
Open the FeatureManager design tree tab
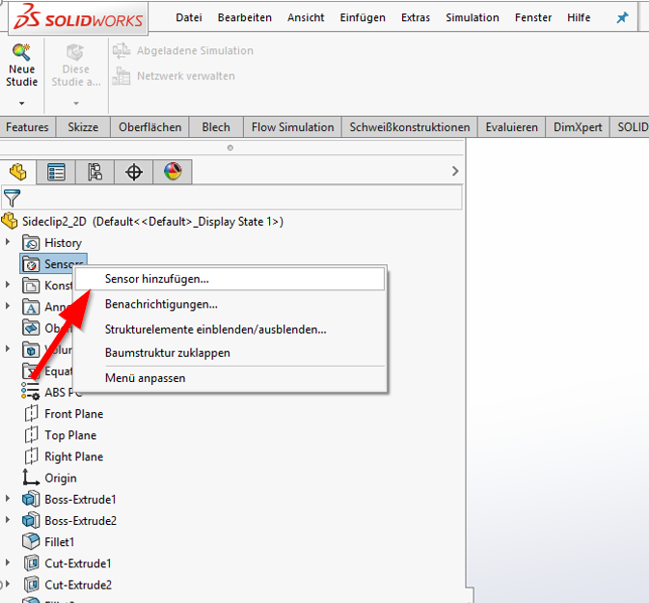[x=17, y=172]
